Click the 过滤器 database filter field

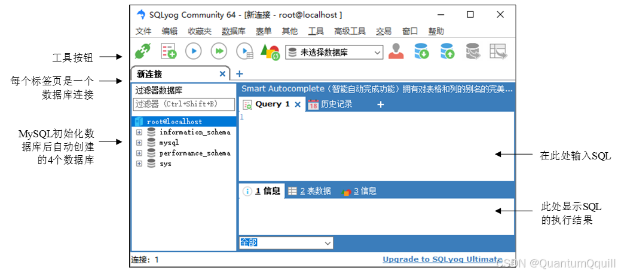pyautogui.click(x=184, y=104)
